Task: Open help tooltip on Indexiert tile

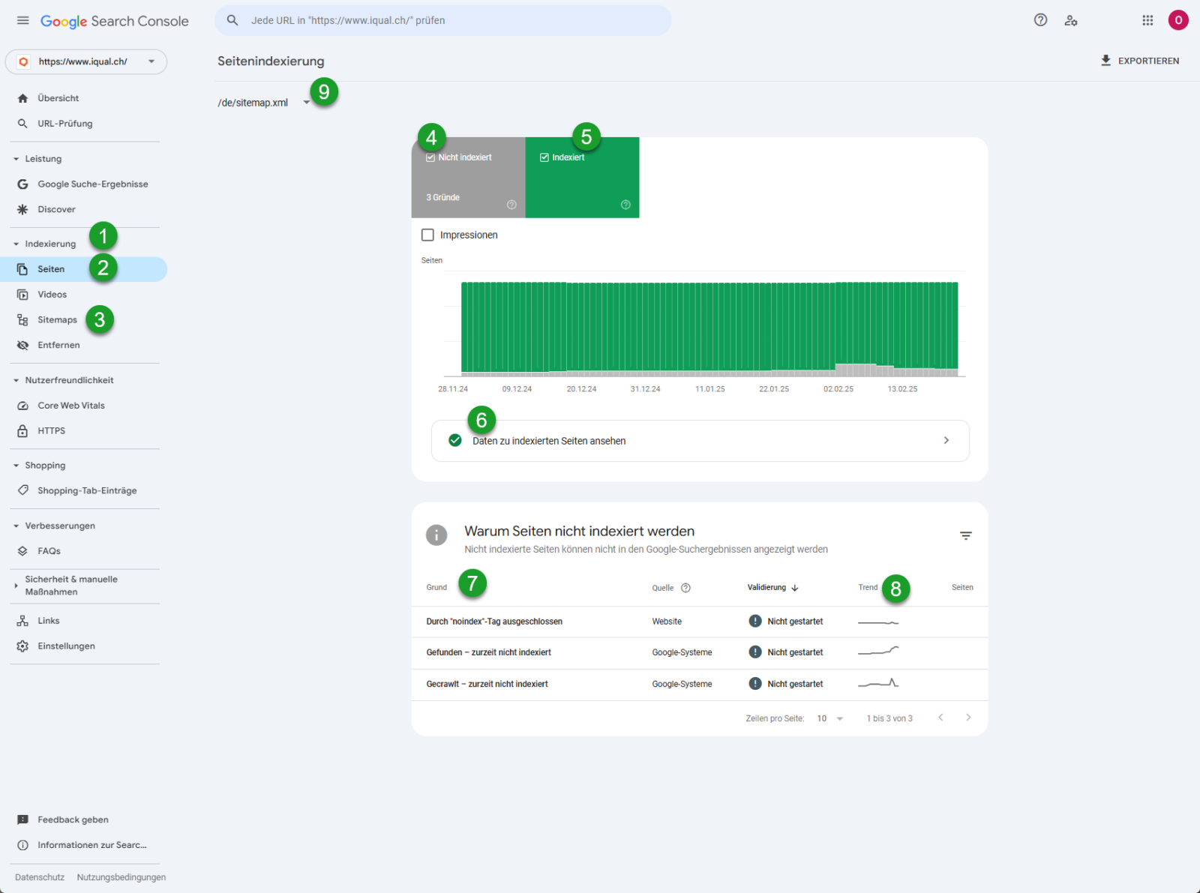Action: coord(625,205)
